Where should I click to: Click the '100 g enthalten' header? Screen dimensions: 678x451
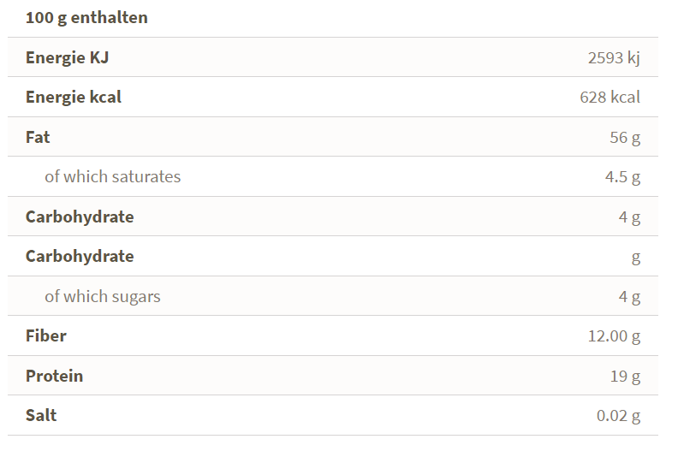click(x=86, y=18)
